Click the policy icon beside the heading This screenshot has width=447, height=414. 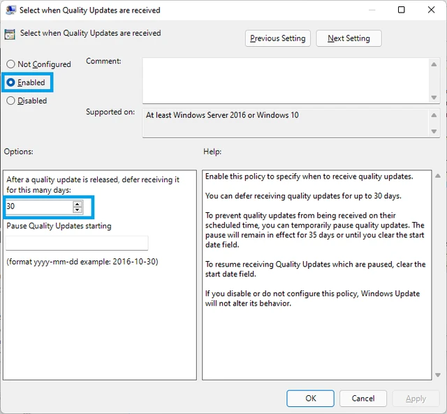(10, 34)
